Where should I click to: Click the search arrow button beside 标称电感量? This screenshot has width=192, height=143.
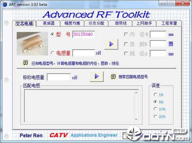[x=97, y=77]
